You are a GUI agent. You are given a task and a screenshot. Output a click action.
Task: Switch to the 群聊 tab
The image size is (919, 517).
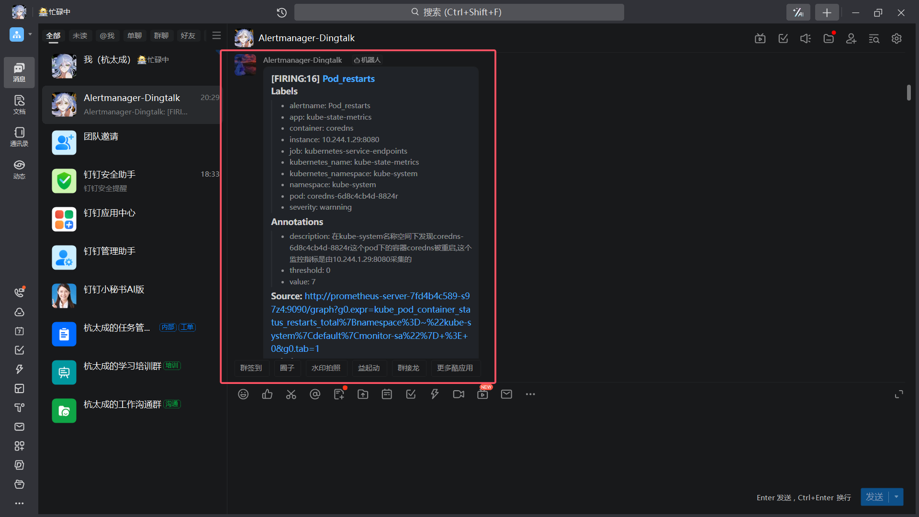(161, 35)
